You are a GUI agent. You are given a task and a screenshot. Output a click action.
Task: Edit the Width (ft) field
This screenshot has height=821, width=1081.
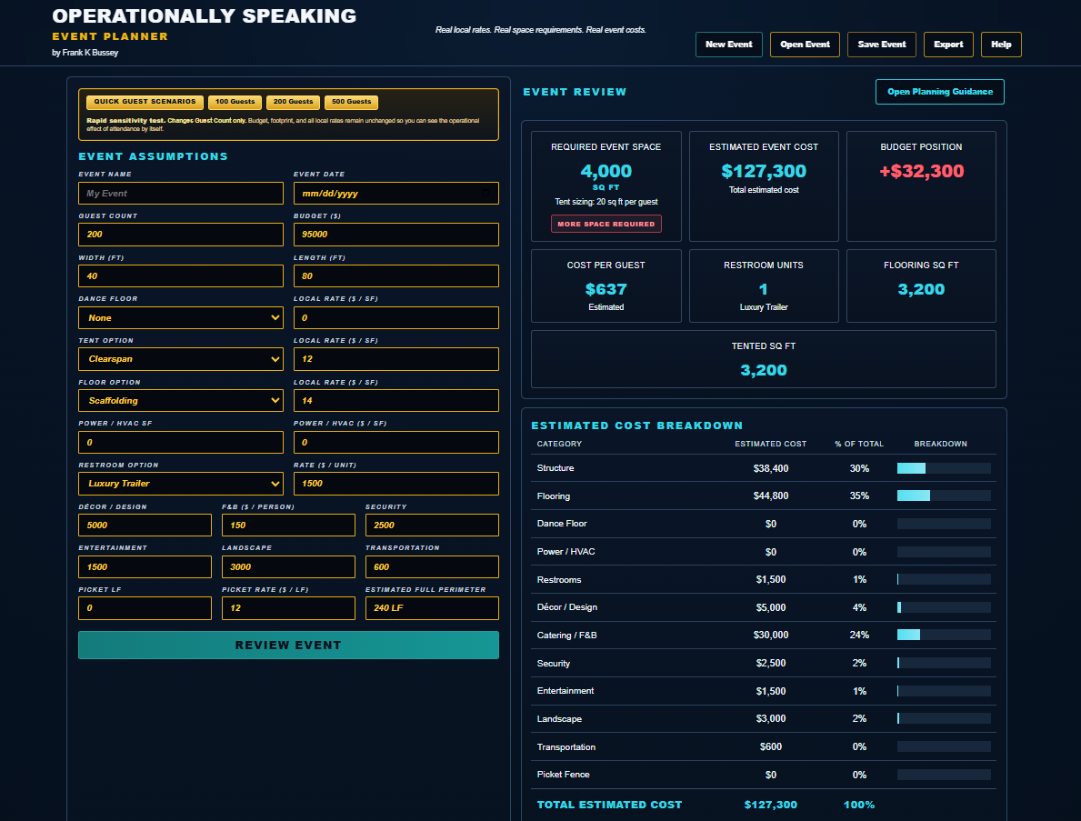pyautogui.click(x=181, y=275)
